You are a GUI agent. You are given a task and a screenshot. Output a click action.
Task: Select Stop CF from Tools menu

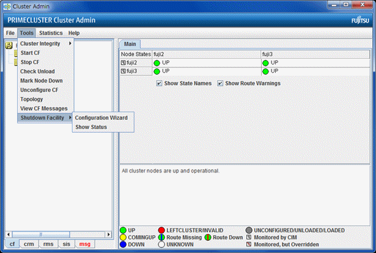click(x=46, y=62)
